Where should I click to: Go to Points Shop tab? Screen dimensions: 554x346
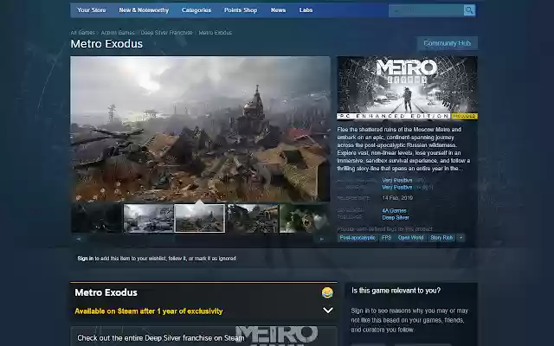[x=241, y=10]
